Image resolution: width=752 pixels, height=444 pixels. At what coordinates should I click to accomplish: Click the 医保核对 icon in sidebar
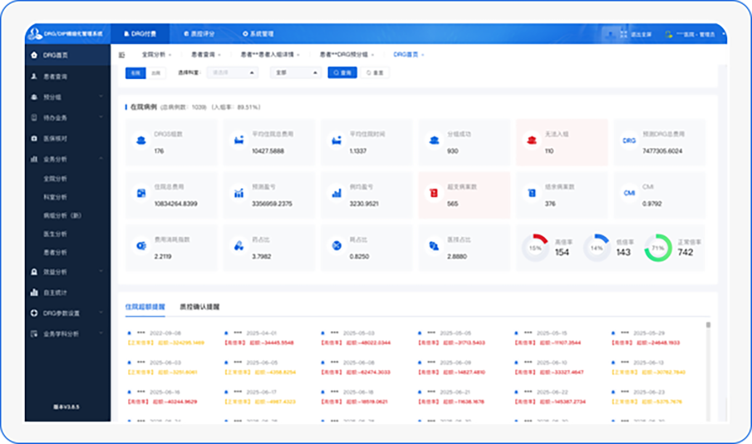(34, 139)
